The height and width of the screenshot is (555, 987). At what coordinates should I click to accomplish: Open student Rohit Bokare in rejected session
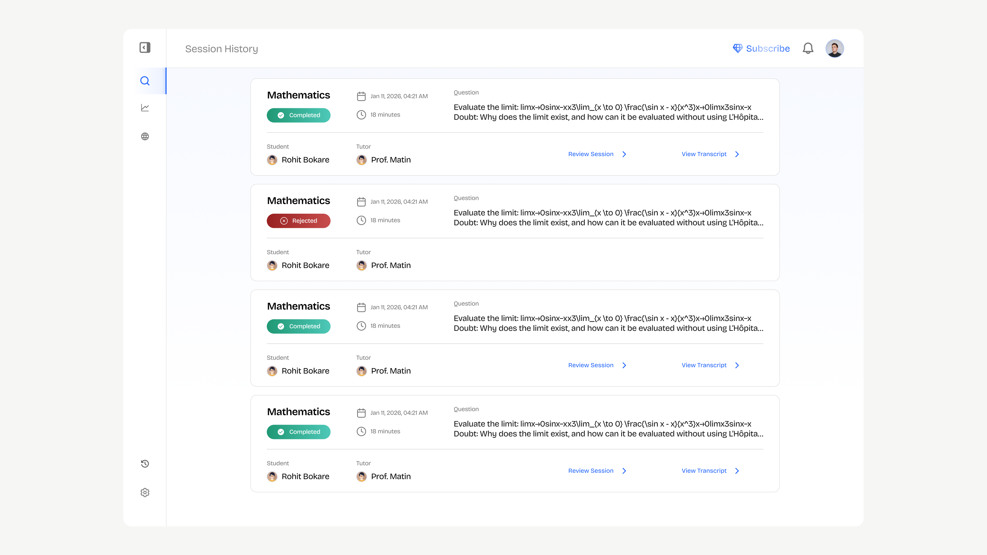(x=305, y=265)
